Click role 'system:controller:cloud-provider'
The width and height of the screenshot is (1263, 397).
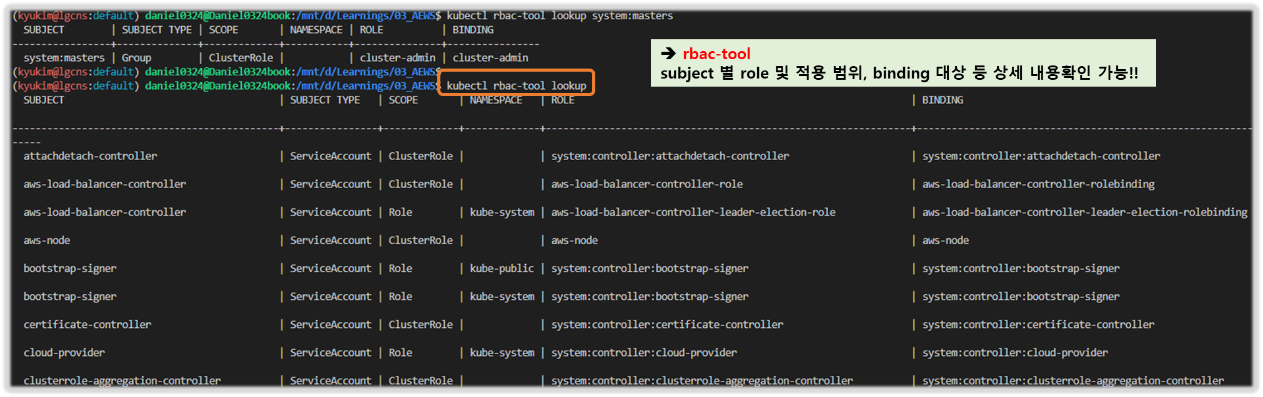644,352
